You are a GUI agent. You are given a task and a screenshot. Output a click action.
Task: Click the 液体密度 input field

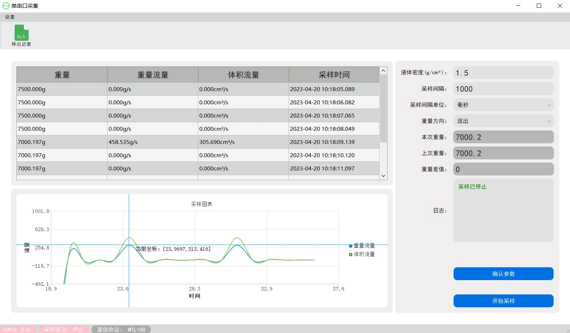click(503, 73)
